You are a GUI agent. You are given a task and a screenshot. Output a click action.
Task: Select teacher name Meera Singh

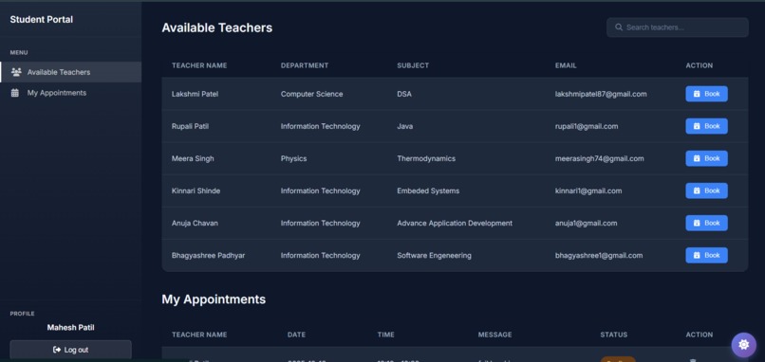pyautogui.click(x=193, y=158)
